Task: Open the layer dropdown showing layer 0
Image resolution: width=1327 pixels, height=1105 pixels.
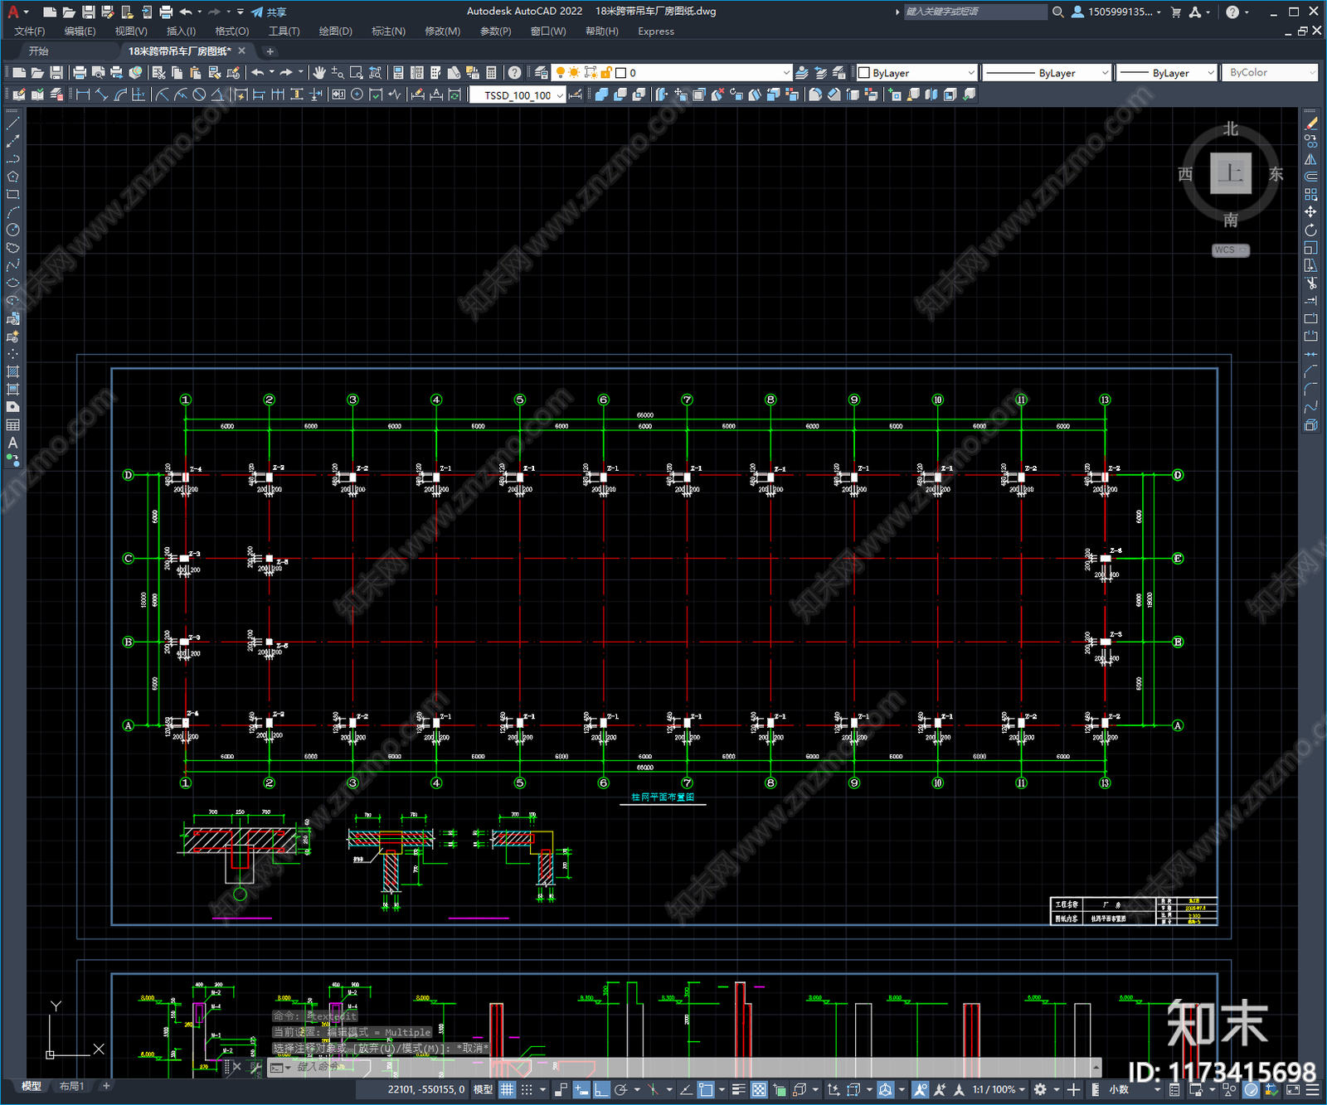Action: click(x=673, y=73)
